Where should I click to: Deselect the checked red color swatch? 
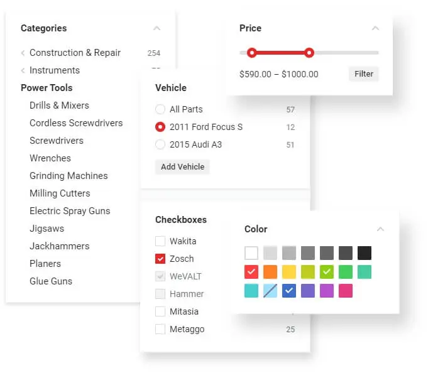(251, 272)
